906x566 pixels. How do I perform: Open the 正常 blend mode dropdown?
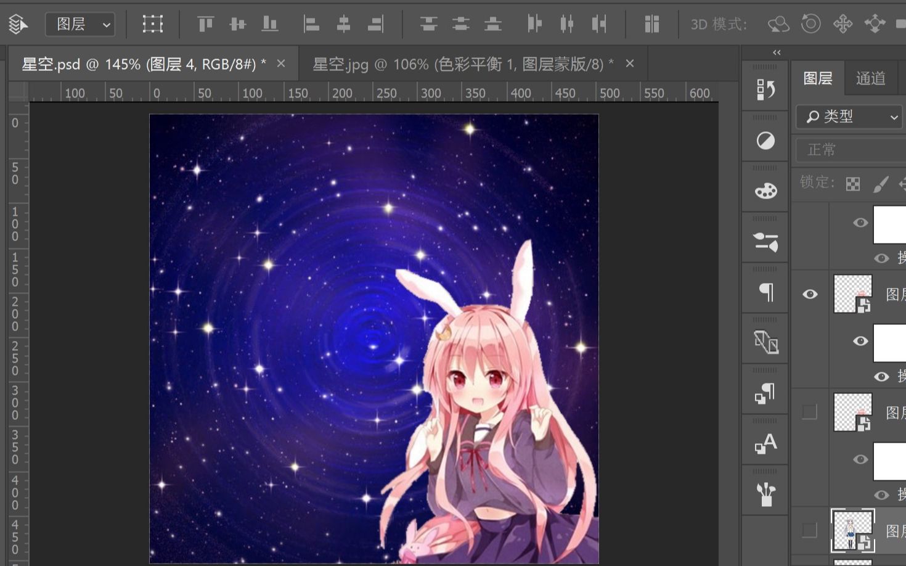click(851, 150)
